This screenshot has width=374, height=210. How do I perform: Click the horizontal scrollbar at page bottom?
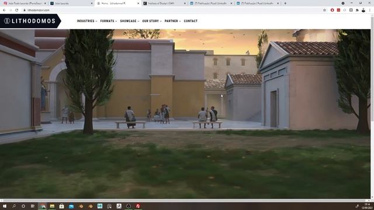(185, 201)
